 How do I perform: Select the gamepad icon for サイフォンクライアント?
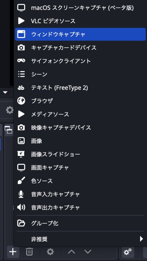(x=21, y=61)
